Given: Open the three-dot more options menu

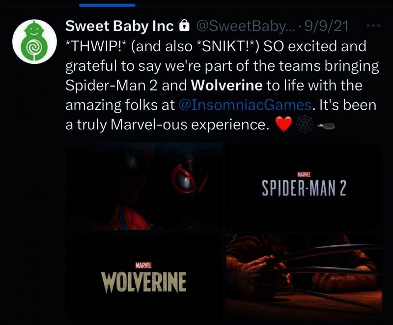Looking at the screenshot, I should tap(373, 26).
